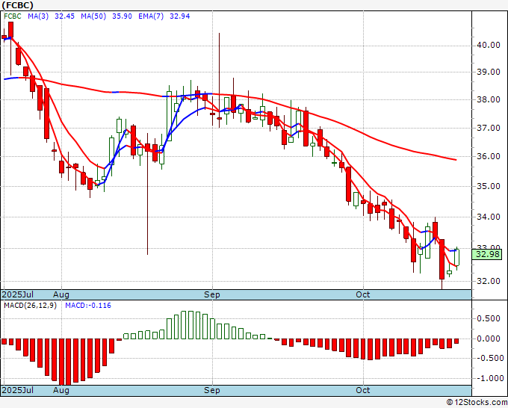Click the 40.00 price axis label
This screenshot has height=408, width=508.
click(489, 45)
